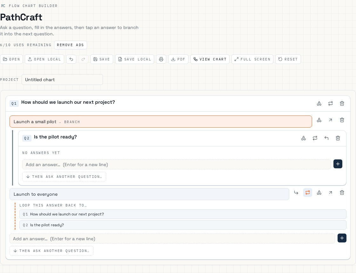Click shapes icon for 'Launch a small pilot'
The width and height of the screenshot is (356, 273).
(x=319, y=120)
